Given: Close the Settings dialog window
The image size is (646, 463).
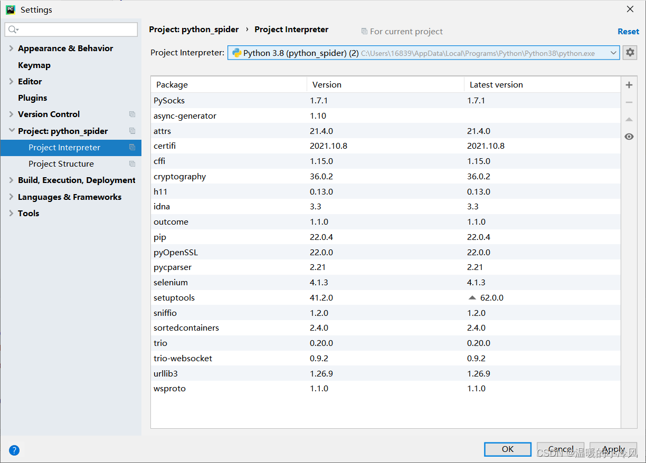Looking at the screenshot, I should (630, 9).
